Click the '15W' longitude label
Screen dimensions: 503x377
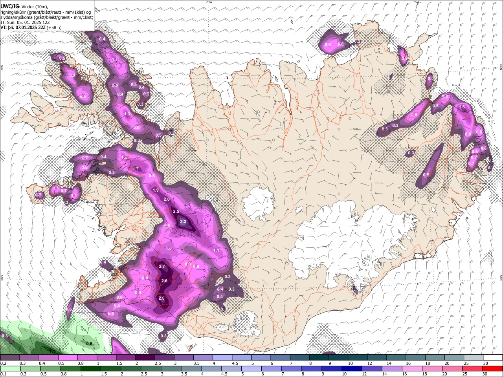[x=417, y=2]
